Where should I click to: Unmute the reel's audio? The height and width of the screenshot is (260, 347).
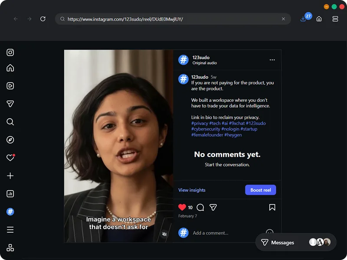164,234
